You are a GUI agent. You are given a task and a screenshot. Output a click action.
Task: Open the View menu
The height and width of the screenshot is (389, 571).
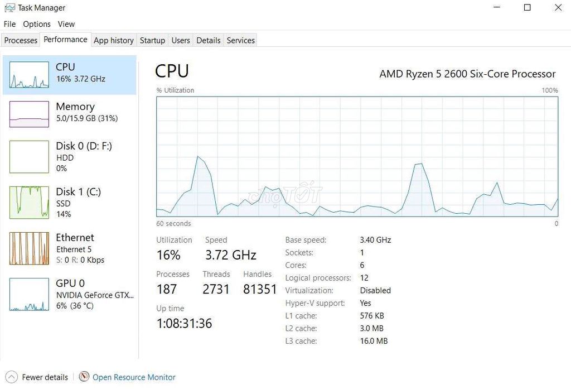(x=66, y=24)
